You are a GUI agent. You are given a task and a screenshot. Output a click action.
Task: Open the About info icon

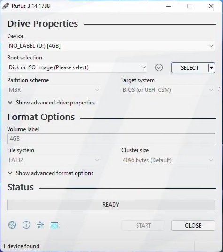(x=26, y=225)
